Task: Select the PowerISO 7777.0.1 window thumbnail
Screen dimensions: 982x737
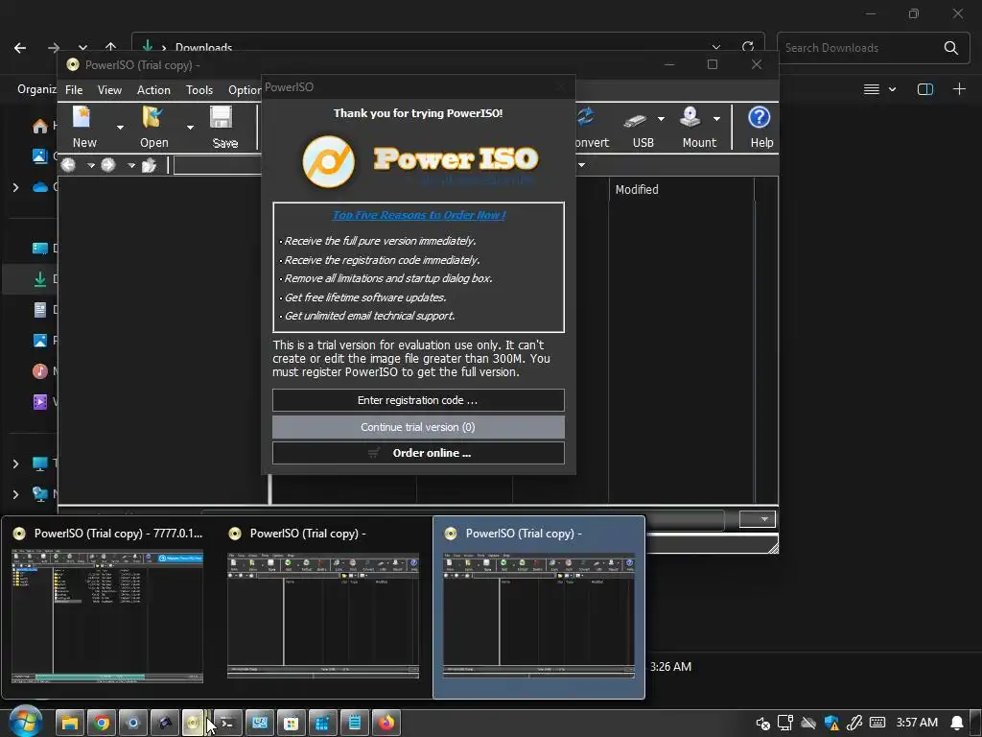Action: click(107, 606)
